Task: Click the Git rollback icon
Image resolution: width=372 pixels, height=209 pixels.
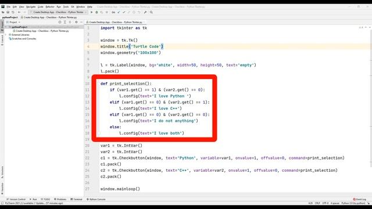Action: pyautogui.click(x=139, y=12)
